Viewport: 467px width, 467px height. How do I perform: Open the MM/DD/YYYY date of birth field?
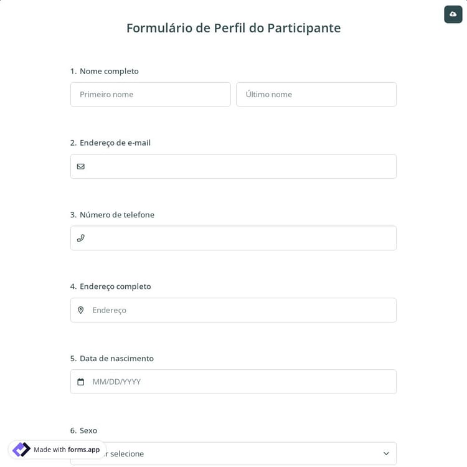click(240, 382)
